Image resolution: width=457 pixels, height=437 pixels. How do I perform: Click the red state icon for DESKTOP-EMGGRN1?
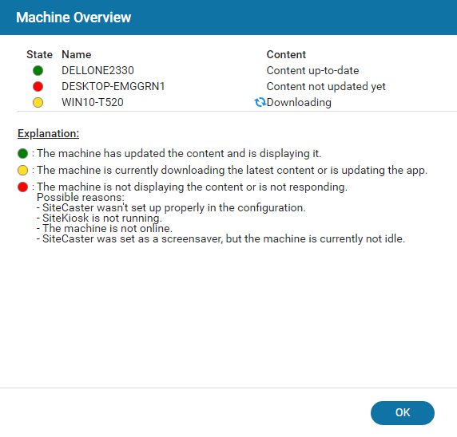pos(38,86)
